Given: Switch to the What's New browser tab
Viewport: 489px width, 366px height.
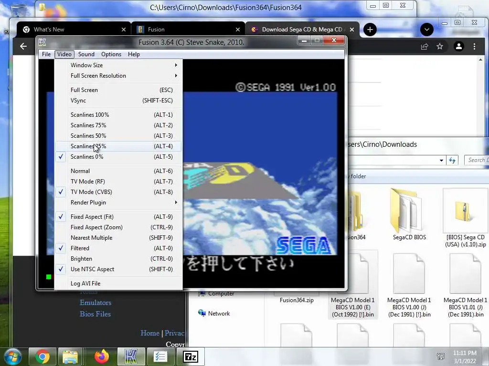Looking at the screenshot, I should click(74, 30).
